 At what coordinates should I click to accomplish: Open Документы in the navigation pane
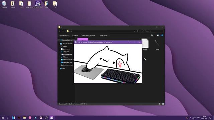pos(66,49)
